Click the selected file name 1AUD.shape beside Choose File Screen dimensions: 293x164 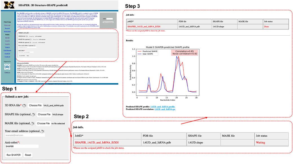coord(58,115)
